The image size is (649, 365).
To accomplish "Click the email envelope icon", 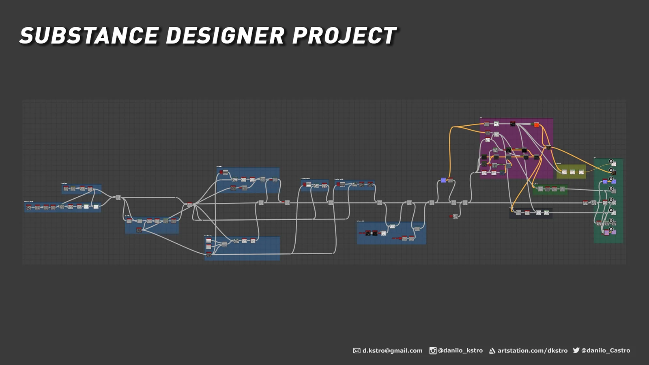I will pyautogui.click(x=357, y=350).
